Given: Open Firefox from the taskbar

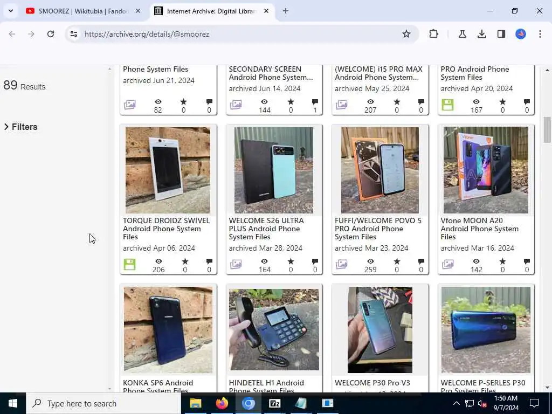Looking at the screenshot, I should (x=222, y=403).
